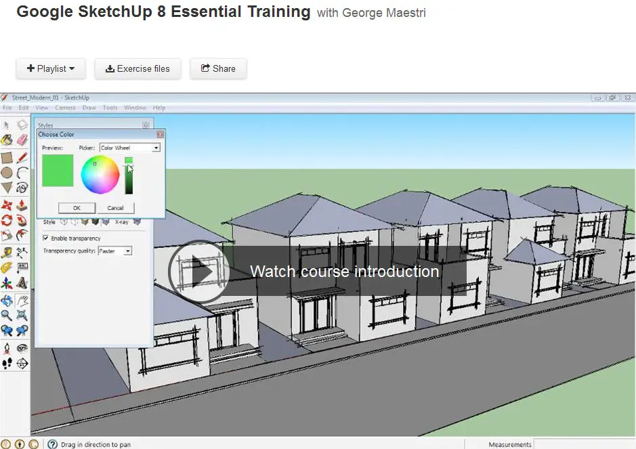Activate the Axes tool
Image resolution: width=636 pixels, height=449 pixels.
point(7,282)
